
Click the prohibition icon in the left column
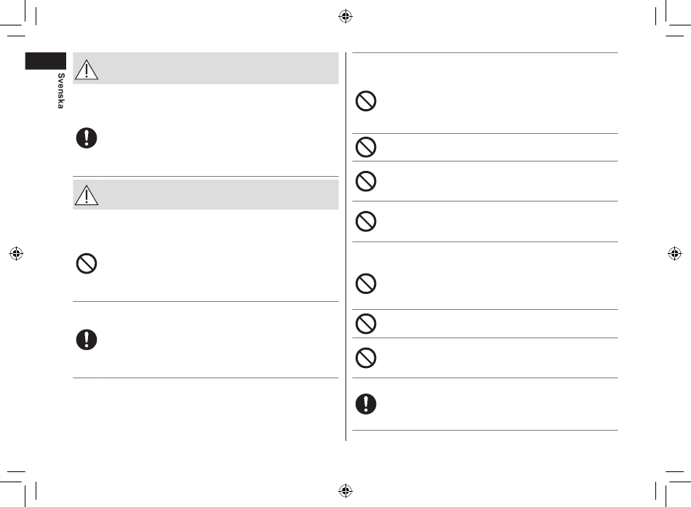point(87,263)
